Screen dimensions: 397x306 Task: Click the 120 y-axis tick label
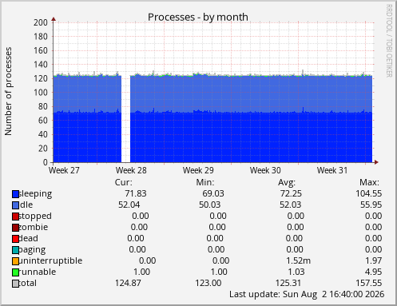pyautogui.click(x=41, y=78)
